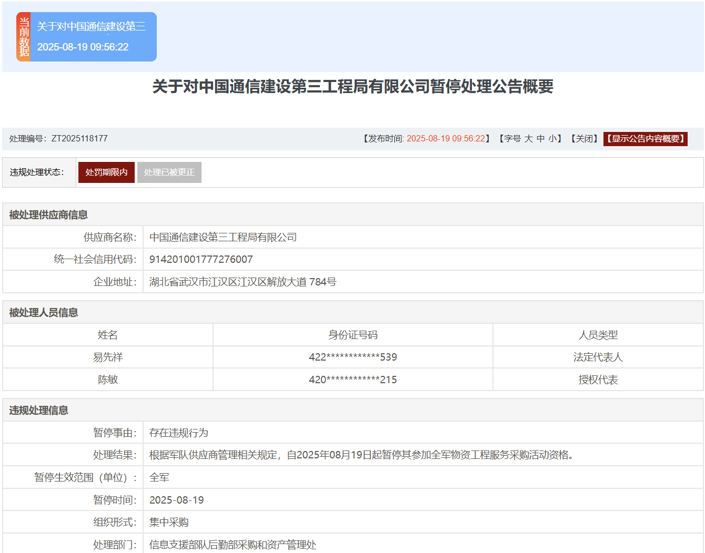The width and height of the screenshot is (705, 553).
Task: Click the 法定代表人 cell
Action: [x=598, y=357]
